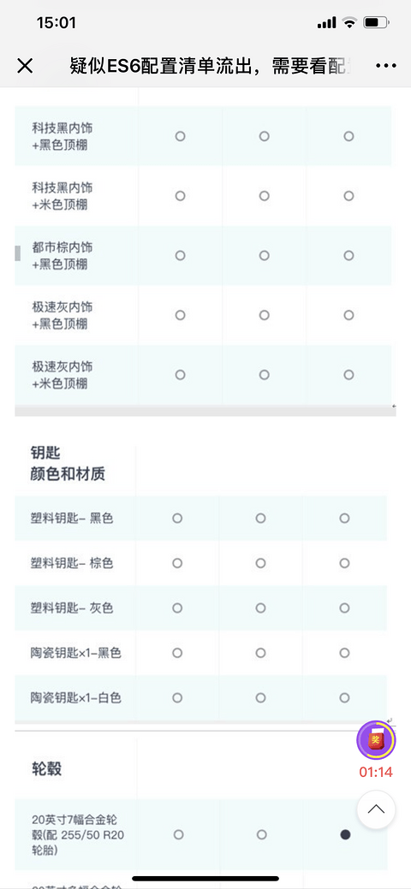Screen dimensions: 411x889
Task: Tap the battery icon in status bar
Action: tap(376, 23)
